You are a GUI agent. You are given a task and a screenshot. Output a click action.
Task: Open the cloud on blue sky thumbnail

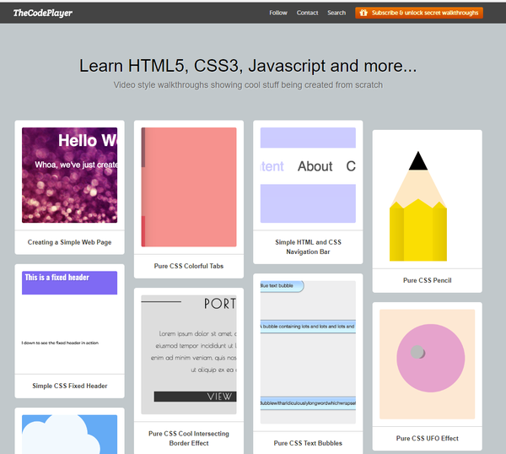pyautogui.click(x=69, y=435)
